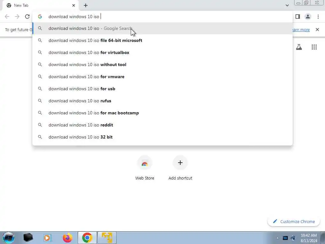The width and height of the screenshot is (325, 244).
Task: Select the 'rufus' search suggestion
Action: pos(162,101)
